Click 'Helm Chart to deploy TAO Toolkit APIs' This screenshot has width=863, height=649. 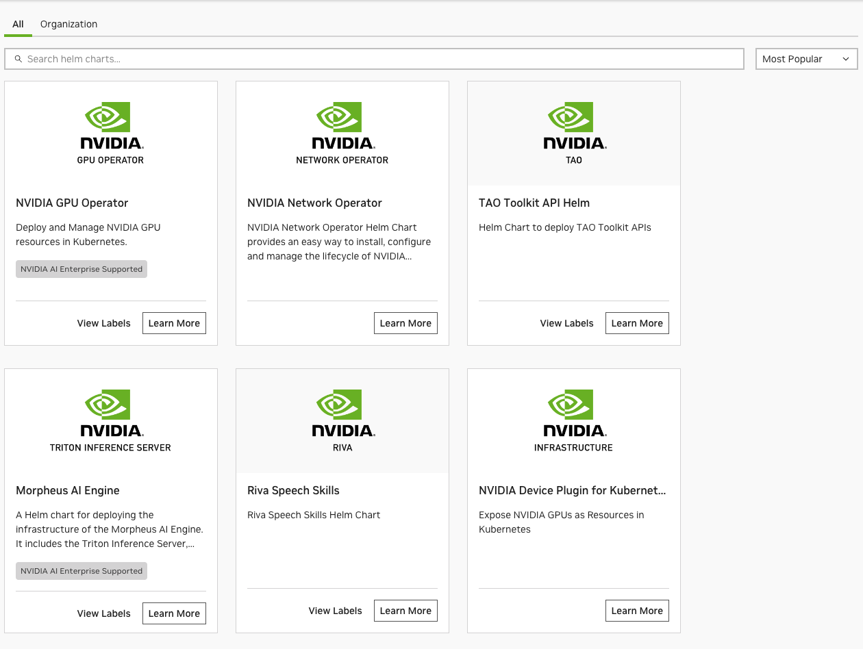(565, 227)
